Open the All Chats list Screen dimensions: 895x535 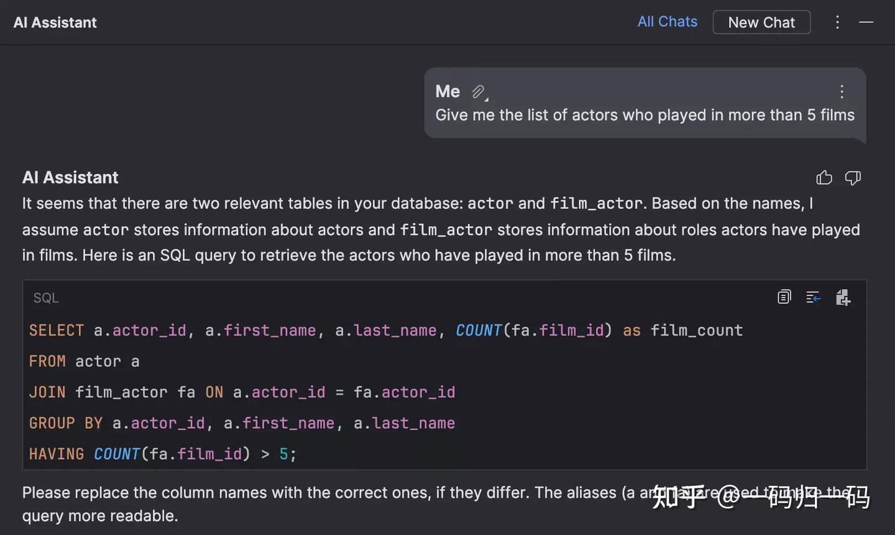(667, 22)
